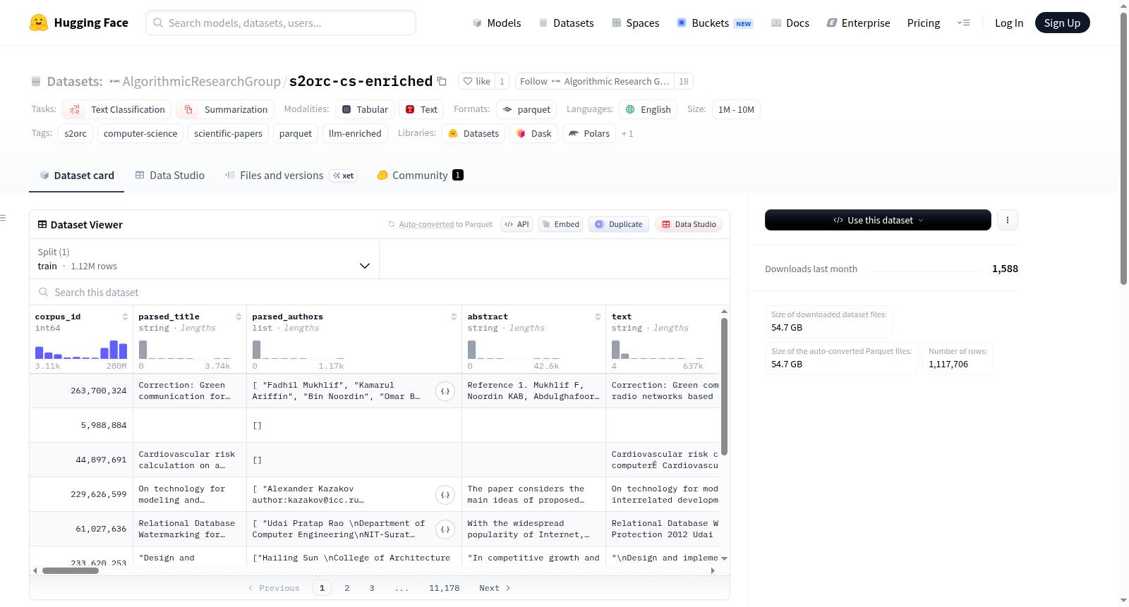Open Enterprise in top navigation
The height and width of the screenshot is (607, 1129).
pyautogui.click(x=858, y=23)
